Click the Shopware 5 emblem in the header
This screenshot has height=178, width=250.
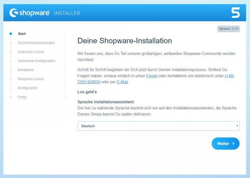click(x=235, y=13)
